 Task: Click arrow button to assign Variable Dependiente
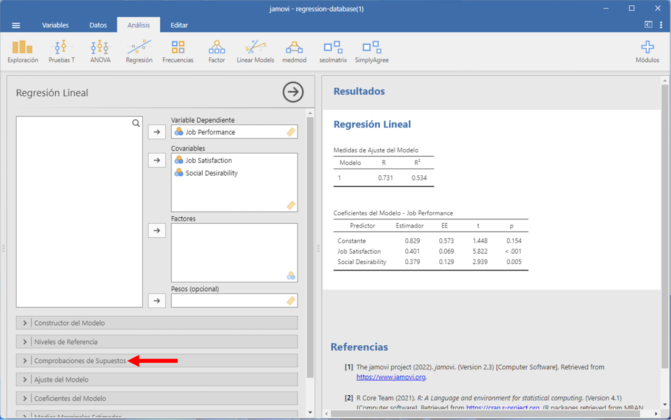point(157,132)
